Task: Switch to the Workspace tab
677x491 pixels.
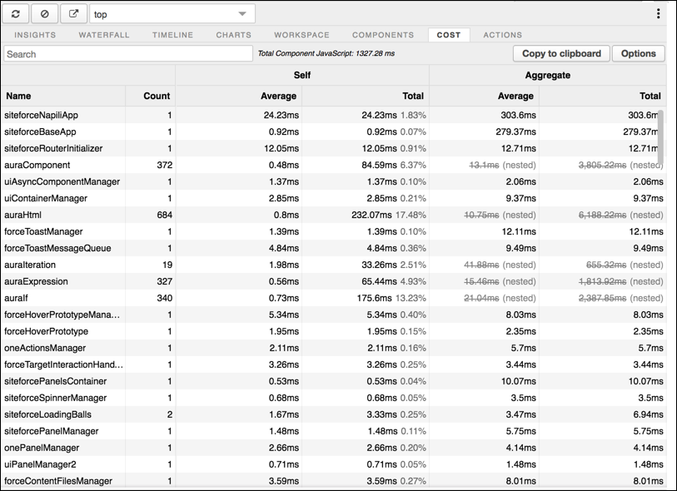Action: (301, 35)
